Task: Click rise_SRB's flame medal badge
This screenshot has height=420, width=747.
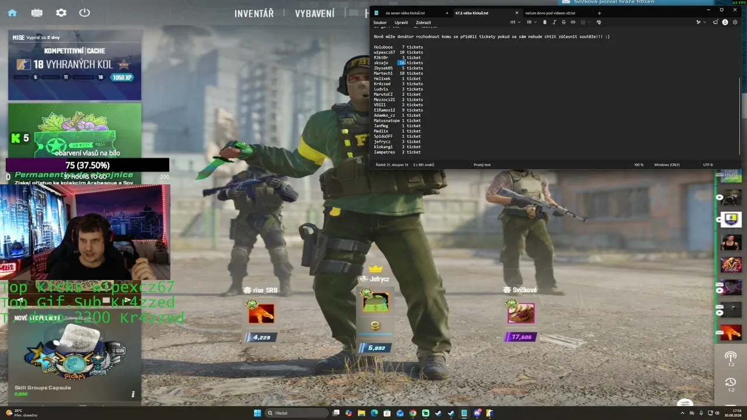Action: [261, 313]
